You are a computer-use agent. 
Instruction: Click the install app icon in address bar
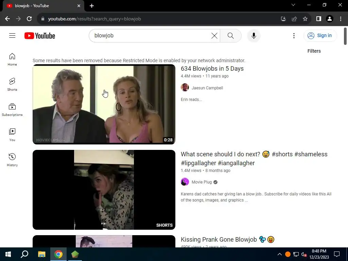(x=283, y=19)
